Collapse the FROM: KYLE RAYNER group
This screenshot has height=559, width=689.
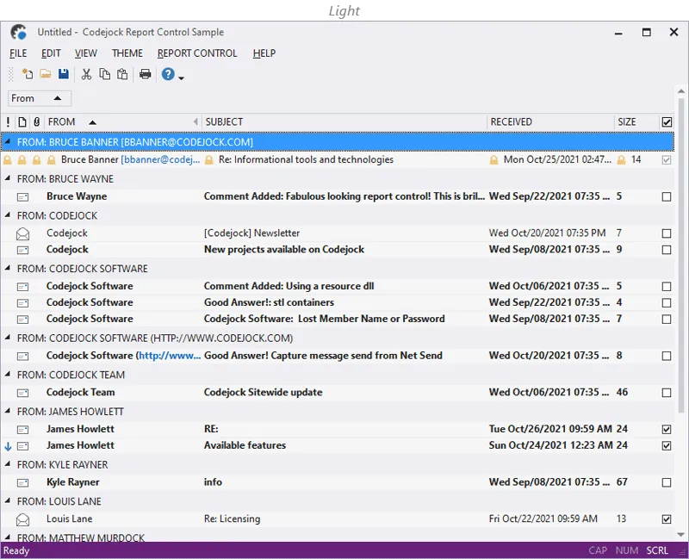(x=8, y=463)
